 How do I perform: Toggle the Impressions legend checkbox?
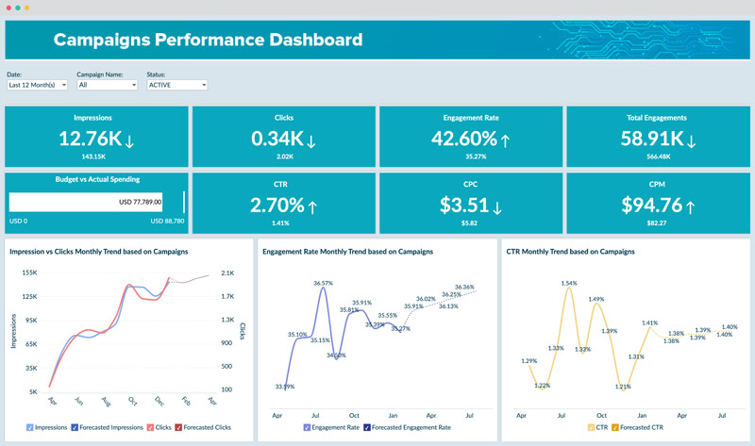(30, 427)
